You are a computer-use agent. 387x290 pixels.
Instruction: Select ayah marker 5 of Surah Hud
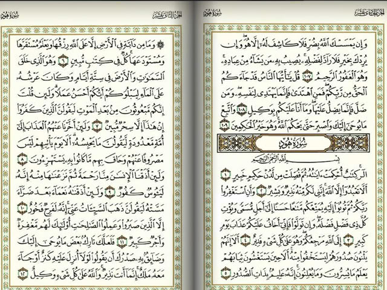coord(226,272)
